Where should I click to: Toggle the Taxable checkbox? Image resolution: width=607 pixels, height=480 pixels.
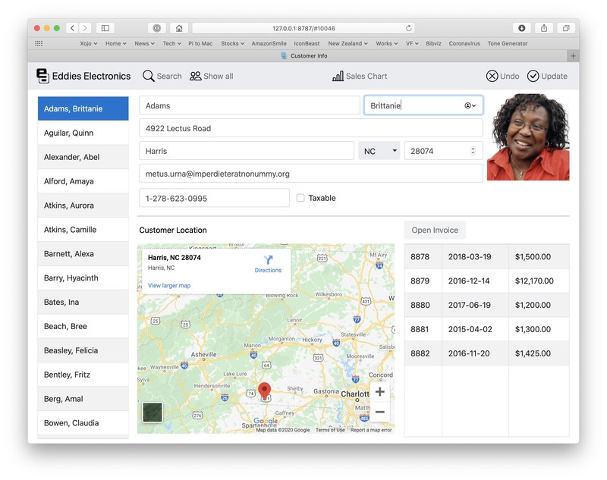pyautogui.click(x=300, y=198)
